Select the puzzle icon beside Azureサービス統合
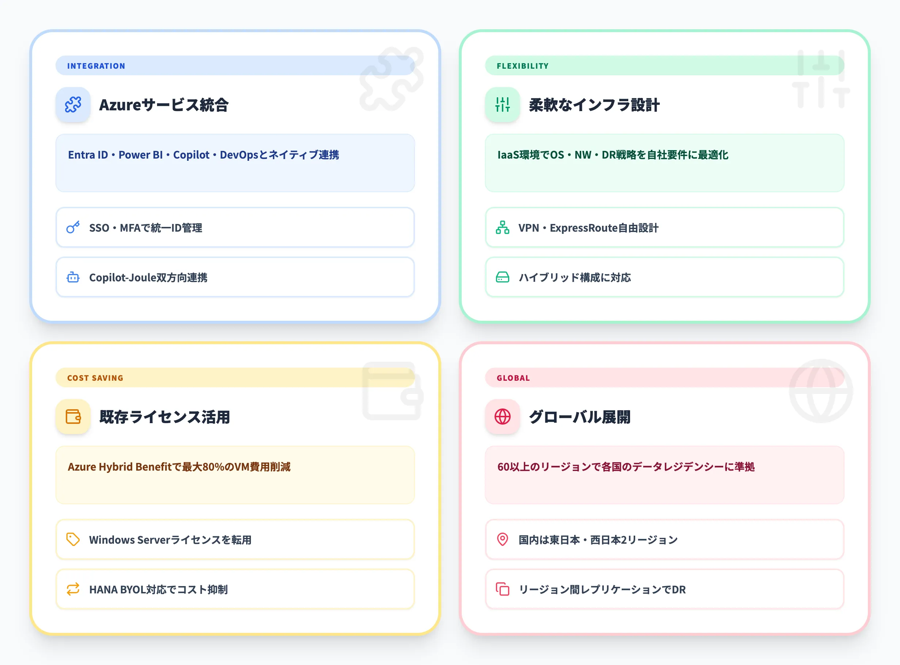This screenshot has width=900, height=665. pos(73,106)
